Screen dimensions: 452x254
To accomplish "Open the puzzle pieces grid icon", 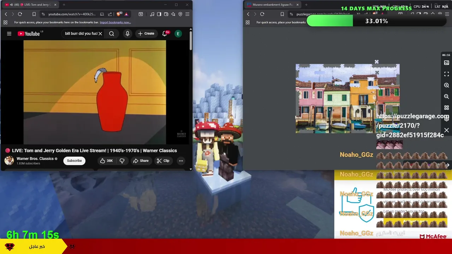I will 446,108.
